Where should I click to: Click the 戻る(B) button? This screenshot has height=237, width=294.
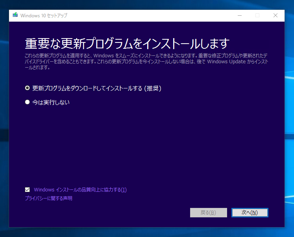tap(209, 213)
